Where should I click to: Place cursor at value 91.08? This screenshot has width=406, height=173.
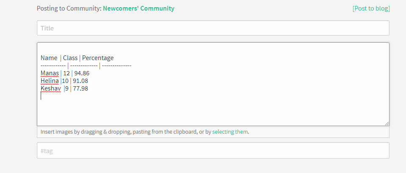tap(81, 81)
